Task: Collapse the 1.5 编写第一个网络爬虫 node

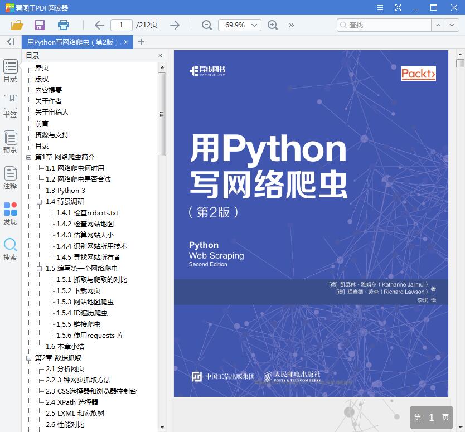Action: tap(39, 269)
